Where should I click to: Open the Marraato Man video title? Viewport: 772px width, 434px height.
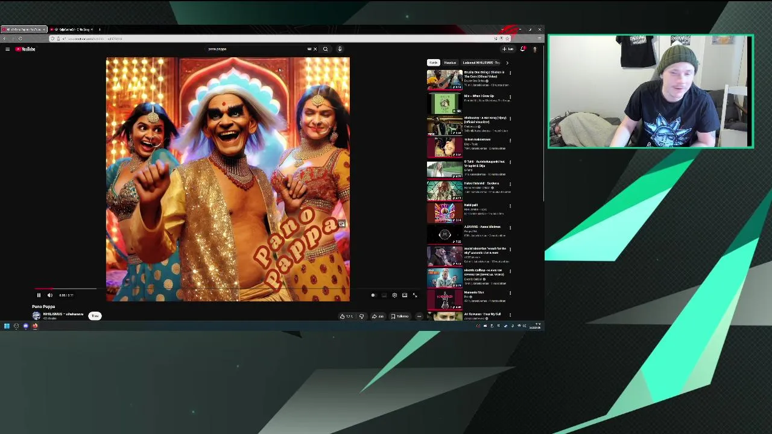pos(474,292)
